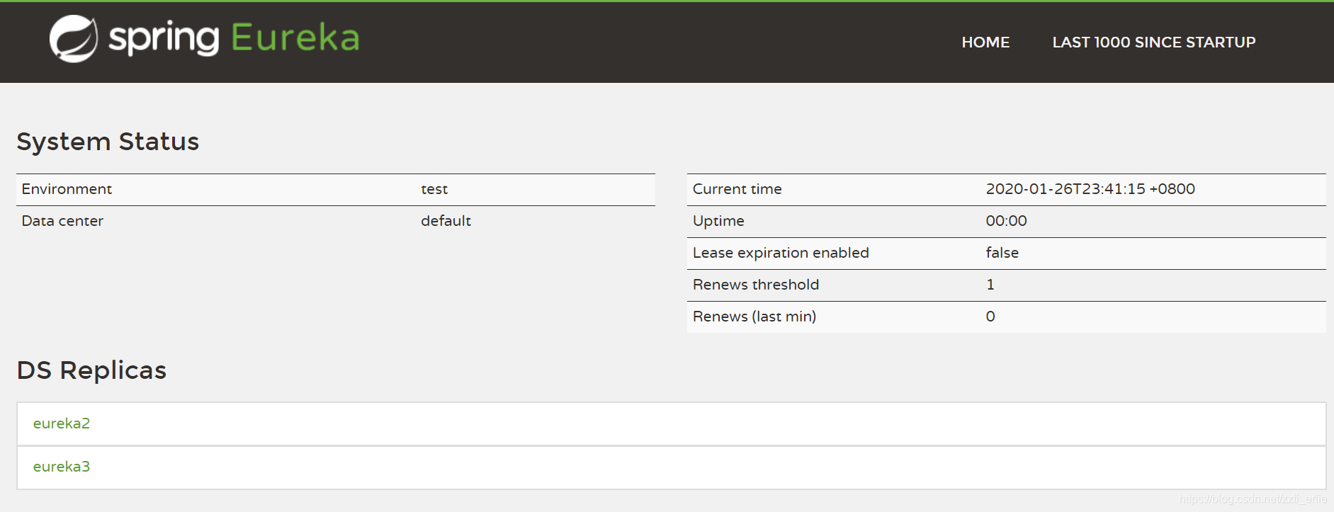This screenshot has width=1334, height=512.
Task: Click the spring Eureka brand text
Action: pyautogui.click(x=234, y=38)
